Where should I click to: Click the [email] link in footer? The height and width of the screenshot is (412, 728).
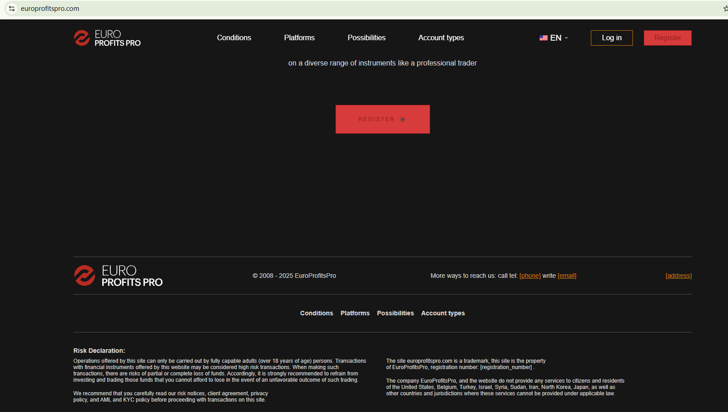[x=567, y=276]
